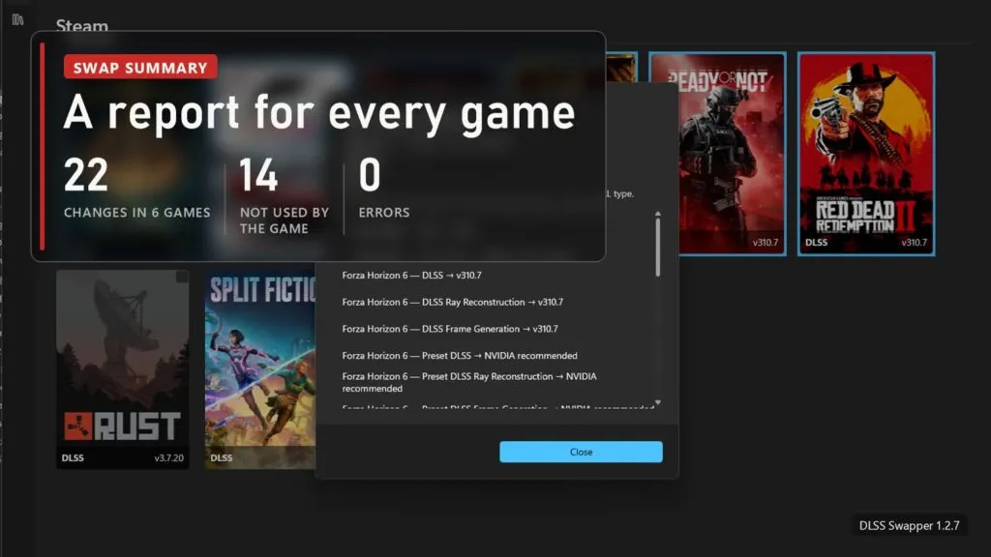Click v310.7 version on Ready or Not
Viewport: 991px width, 557px height.
click(766, 243)
